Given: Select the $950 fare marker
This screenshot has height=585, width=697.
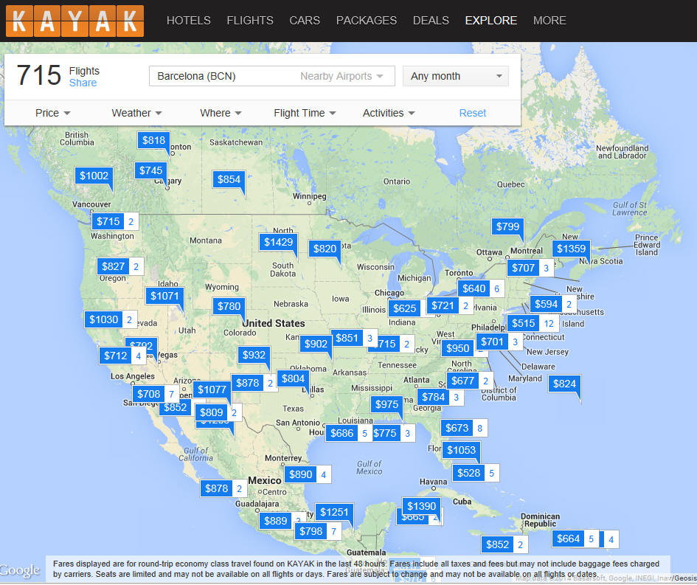Looking at the screenshot, I should pyautogui.click(x=458, y=348).
